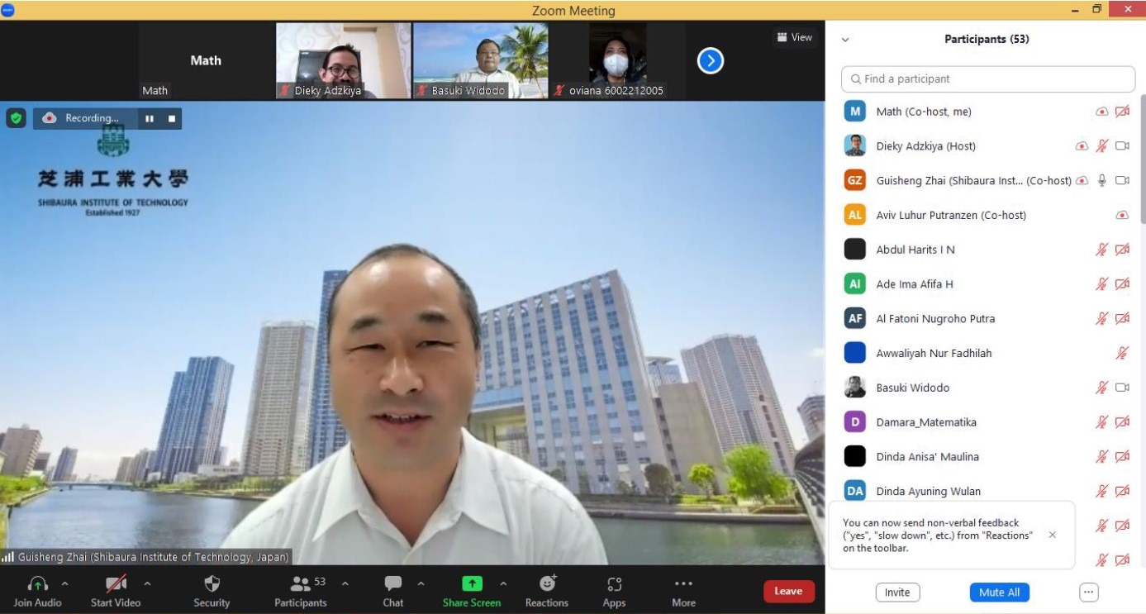
Task: Toggle Dieky Adzkiya's video in participants list
Action: point(1122,146)
